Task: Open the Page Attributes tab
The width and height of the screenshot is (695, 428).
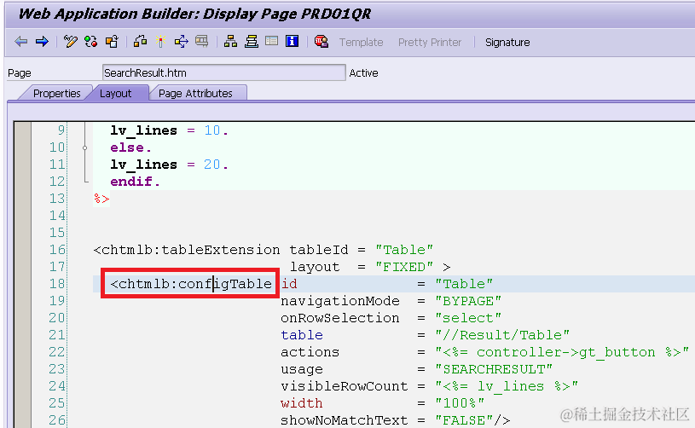Action: pyautogui.click(x=195, y=94)
